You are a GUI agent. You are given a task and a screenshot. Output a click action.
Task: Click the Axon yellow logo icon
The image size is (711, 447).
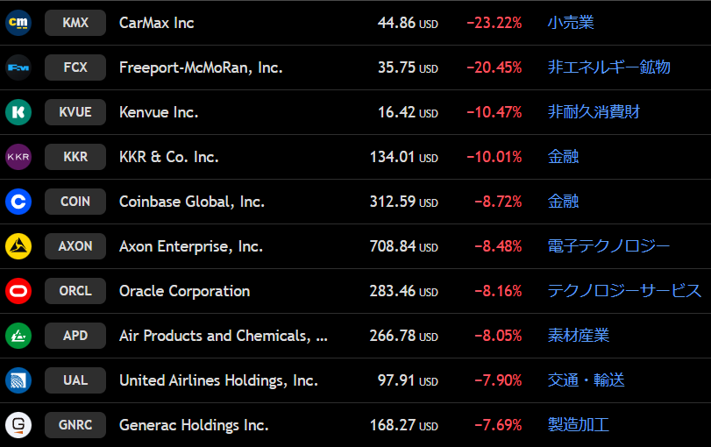pyautogui.click(x=18, y=246)
